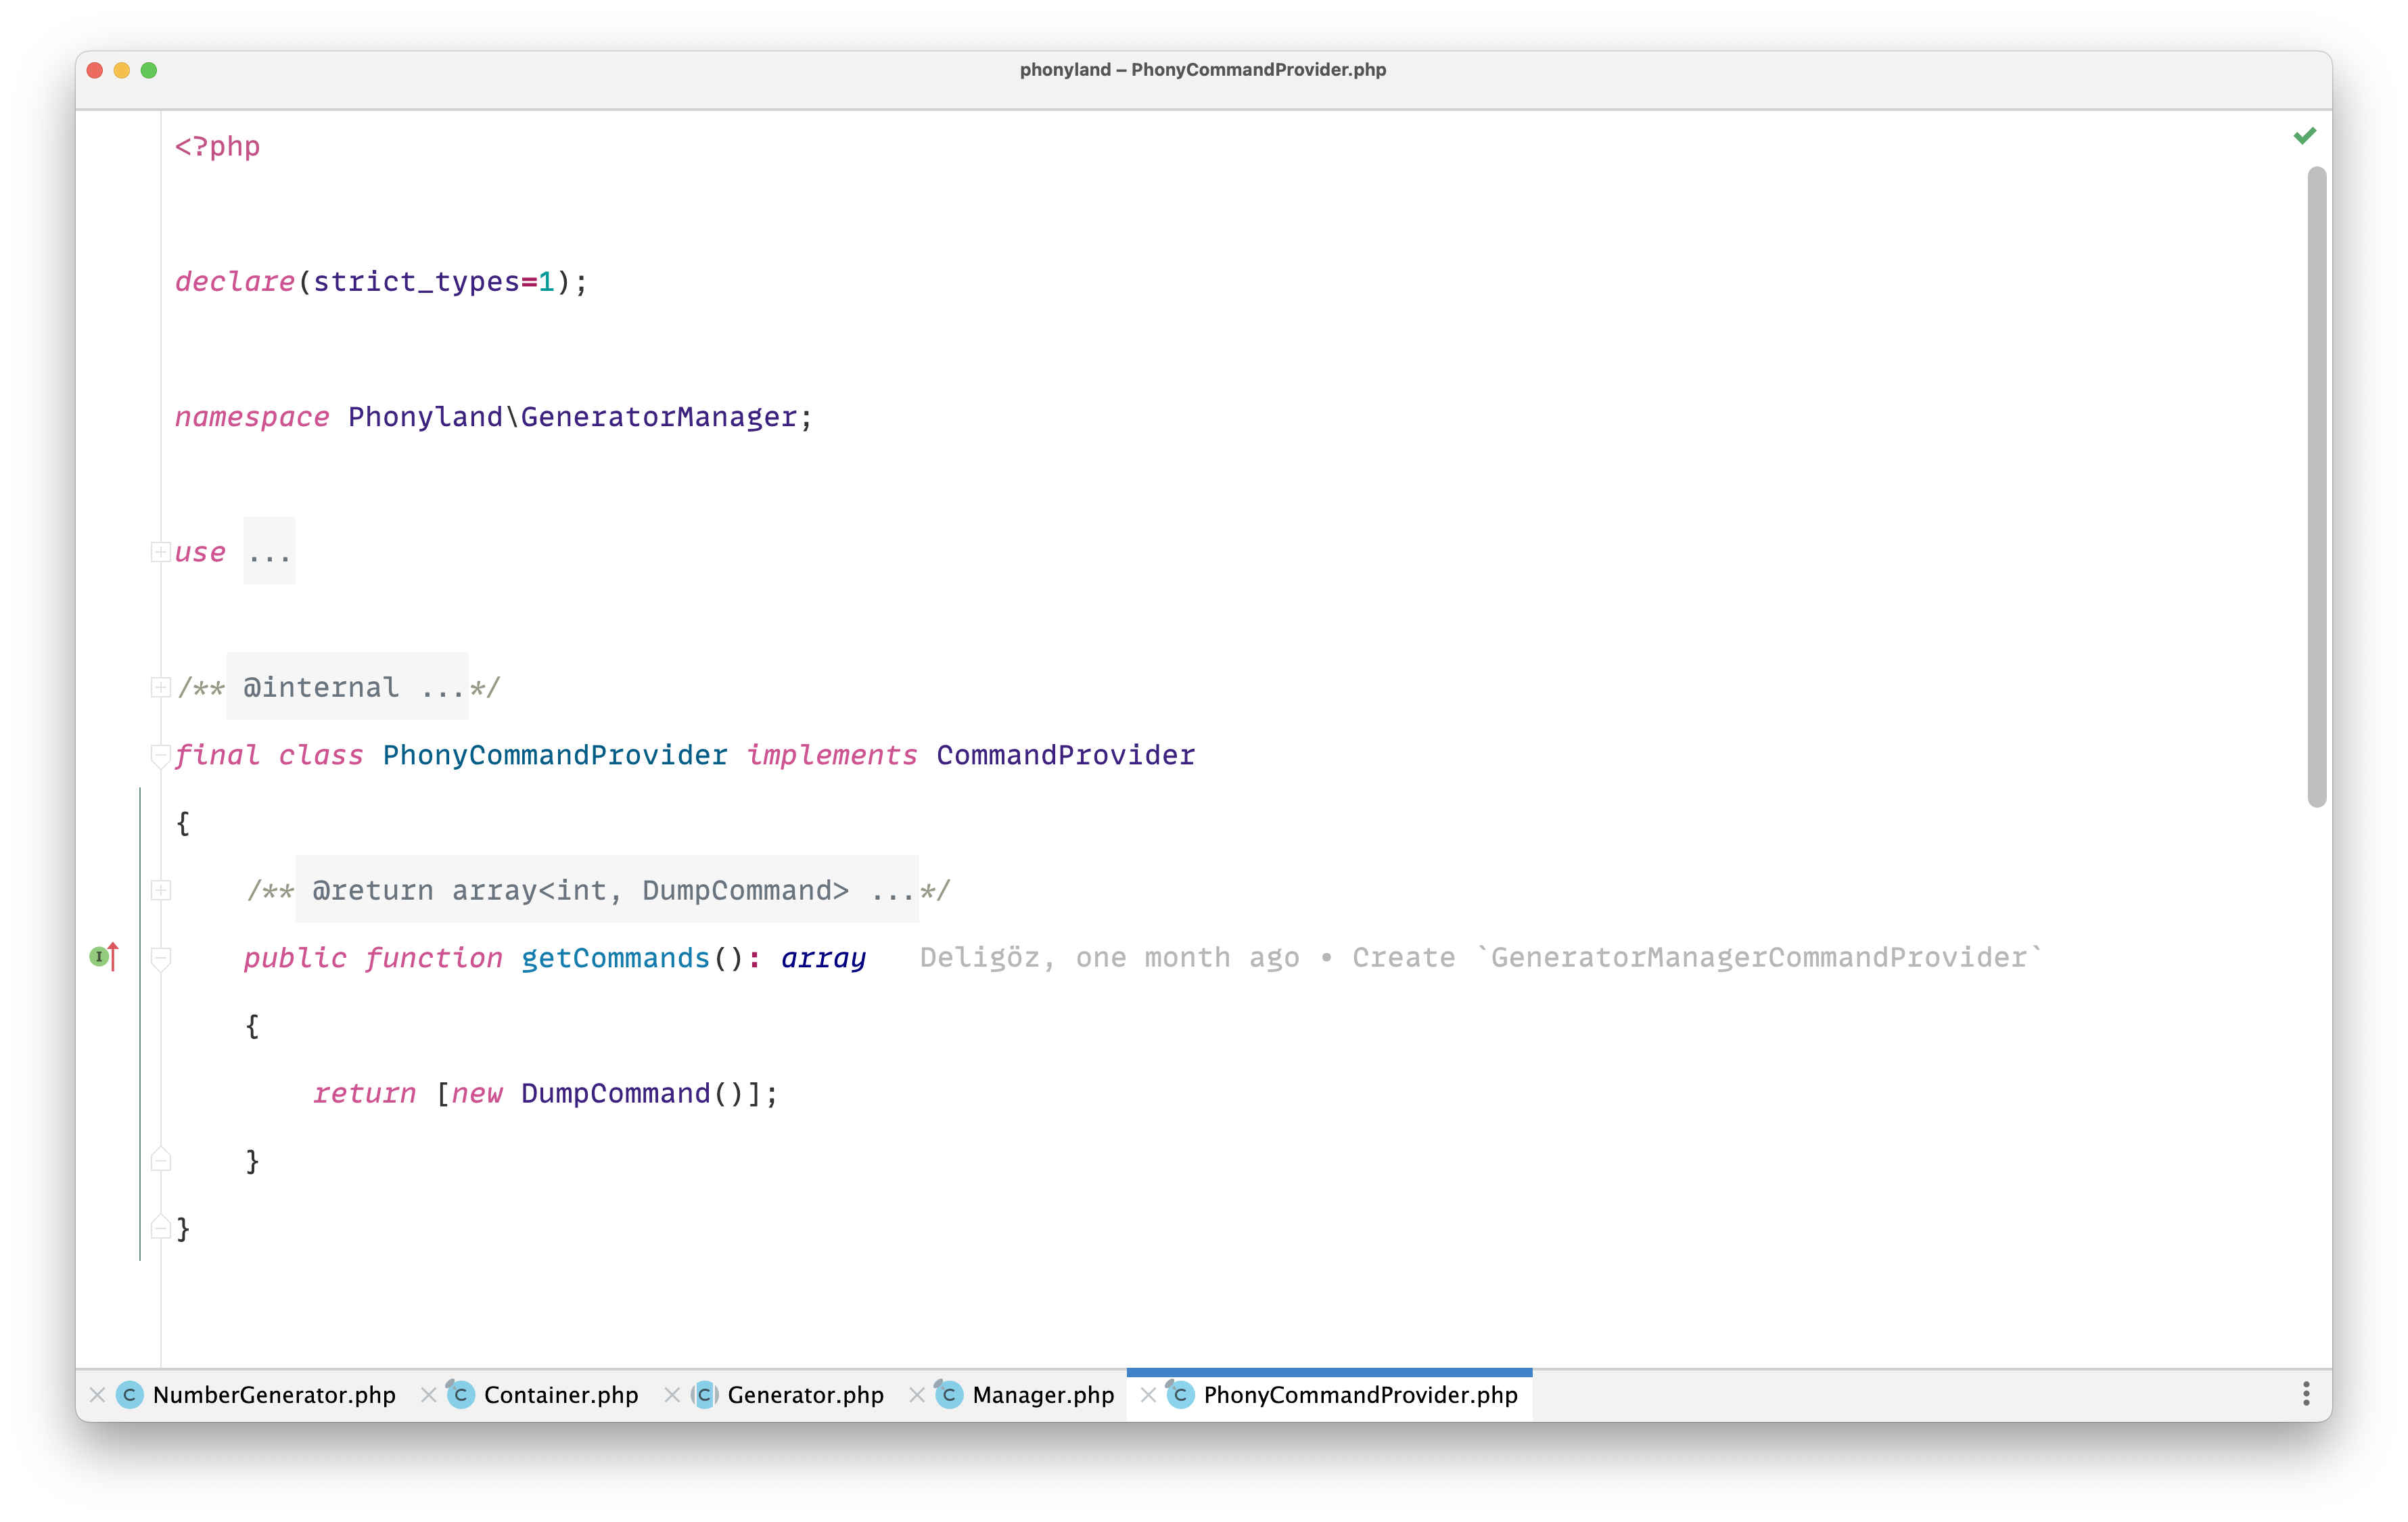Expand the folded use imports block

[x=160, y=552]
